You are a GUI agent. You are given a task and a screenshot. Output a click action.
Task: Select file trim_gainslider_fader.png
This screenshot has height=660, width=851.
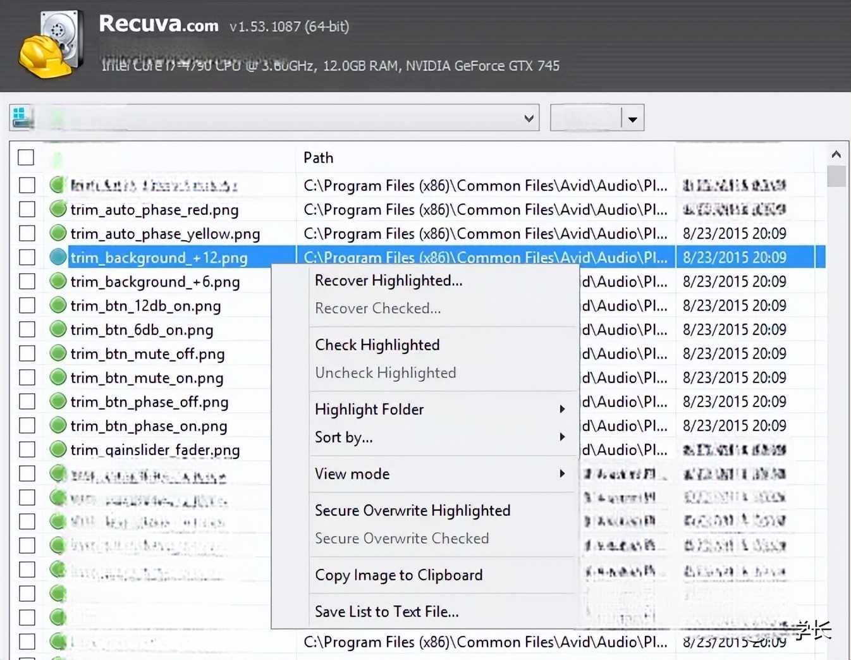tap(155, 449)
